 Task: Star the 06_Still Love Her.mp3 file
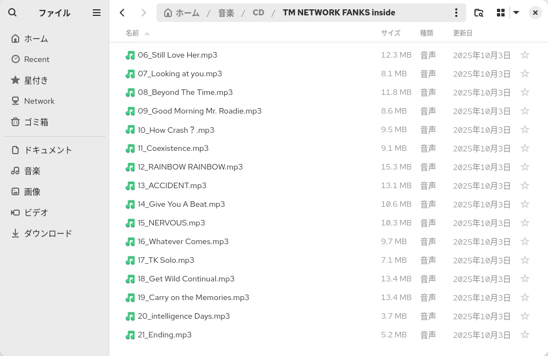[x=524, y=55]
